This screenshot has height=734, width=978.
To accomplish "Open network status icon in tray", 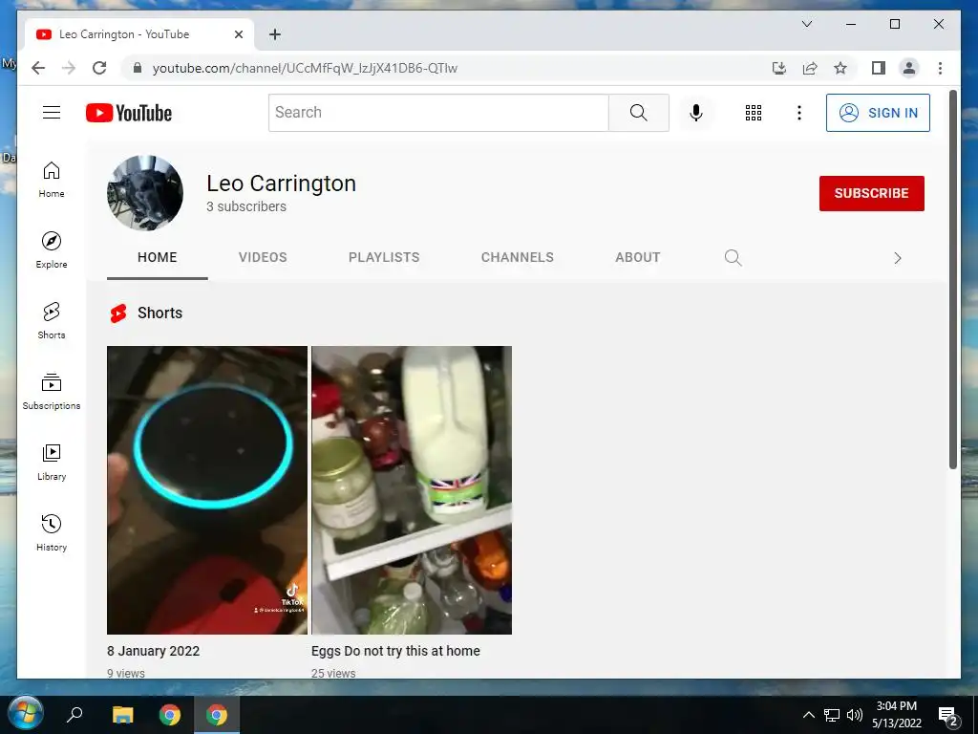I will pos(832,715).
